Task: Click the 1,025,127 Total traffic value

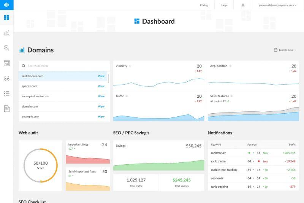Action: click(x=136, y=180)
